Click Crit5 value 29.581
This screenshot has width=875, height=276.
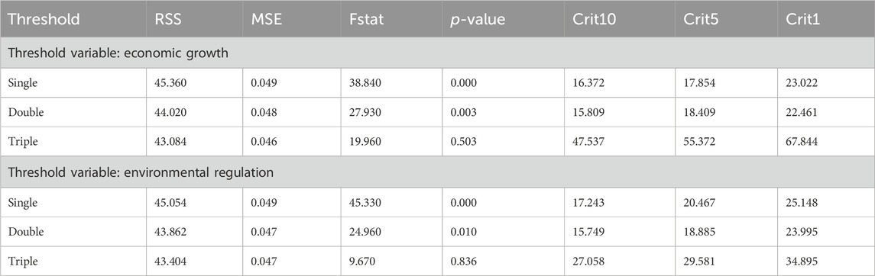[x=700, y=261]
